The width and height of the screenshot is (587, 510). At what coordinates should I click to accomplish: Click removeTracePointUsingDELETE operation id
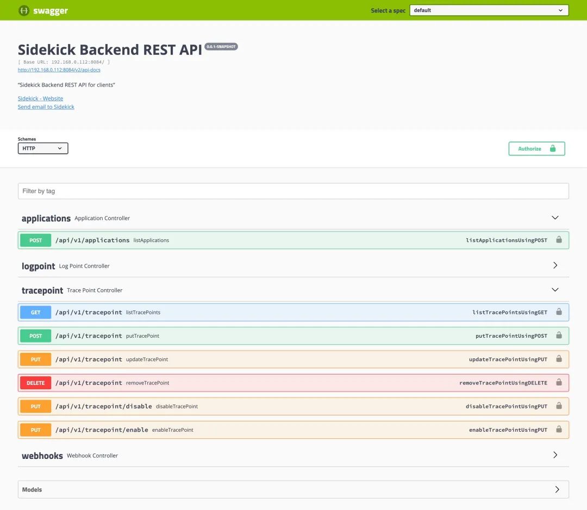(503, 383)
